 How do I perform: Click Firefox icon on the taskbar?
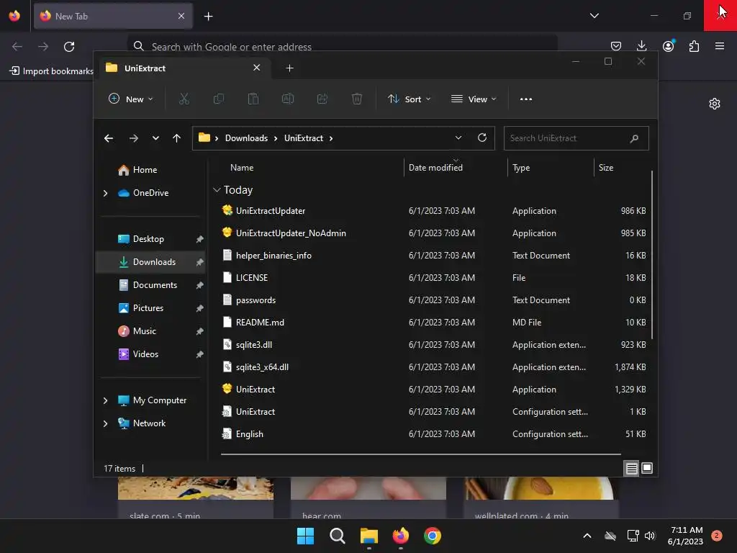pos(400,536)
